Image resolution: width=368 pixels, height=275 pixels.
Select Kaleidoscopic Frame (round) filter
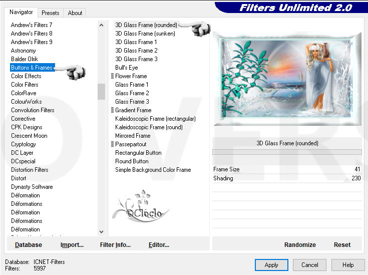point(149,127)
